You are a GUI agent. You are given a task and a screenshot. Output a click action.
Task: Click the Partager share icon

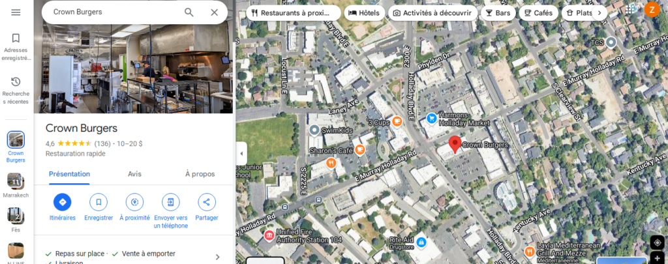[x=207, y=202]
